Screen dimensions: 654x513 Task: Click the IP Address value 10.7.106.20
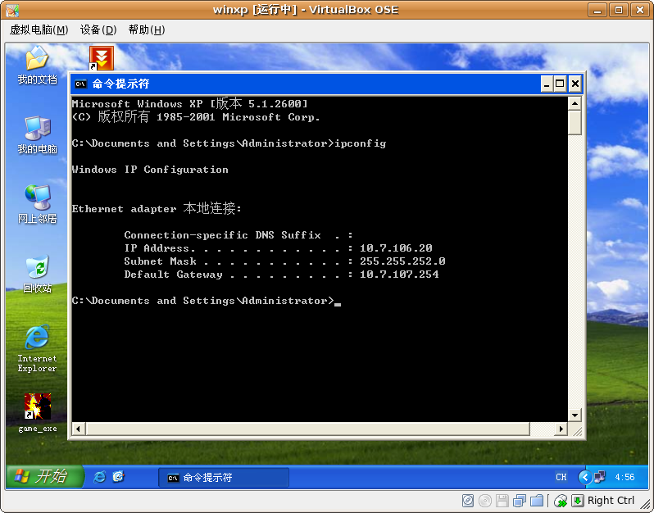pyautogui.click(x=396, y=248)
